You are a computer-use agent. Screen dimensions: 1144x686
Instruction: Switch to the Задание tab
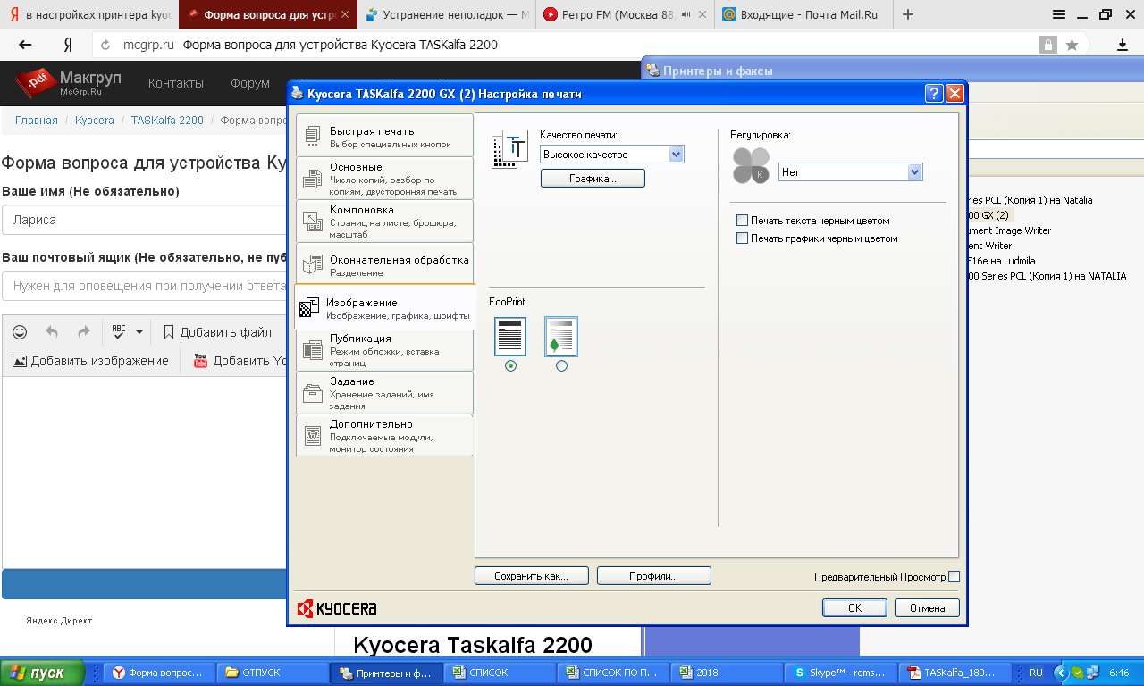pyautogui.click(x=384, y=393)
